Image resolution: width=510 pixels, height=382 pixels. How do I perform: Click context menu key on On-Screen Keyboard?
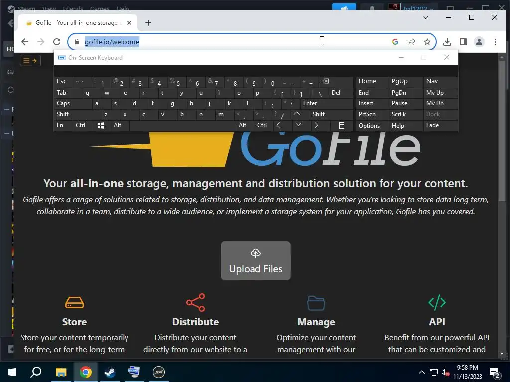(x=341, y=126)
